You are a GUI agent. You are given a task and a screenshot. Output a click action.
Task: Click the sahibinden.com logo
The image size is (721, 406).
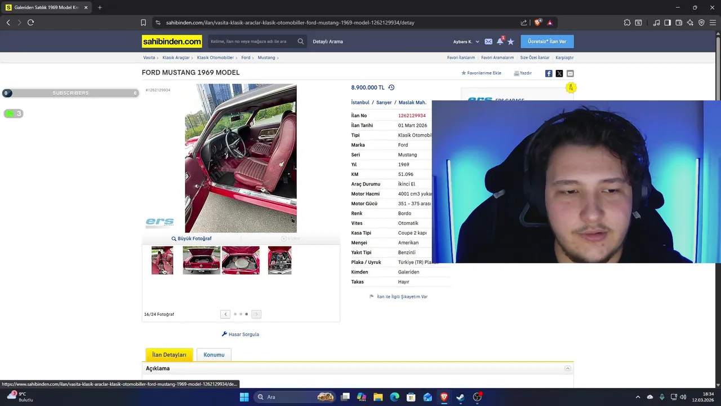tap(172, 42)
